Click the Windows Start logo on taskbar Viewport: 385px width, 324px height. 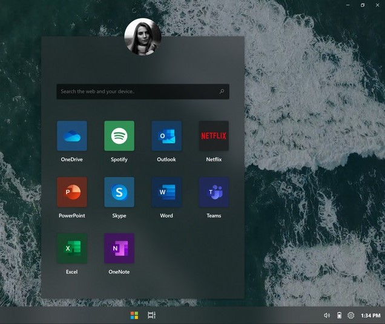point(134,316)
